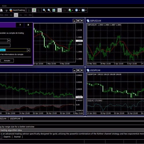Screen dimensions: 144x144
Task: Expand the indicators list arrow
Action: (x=73, y=10)
